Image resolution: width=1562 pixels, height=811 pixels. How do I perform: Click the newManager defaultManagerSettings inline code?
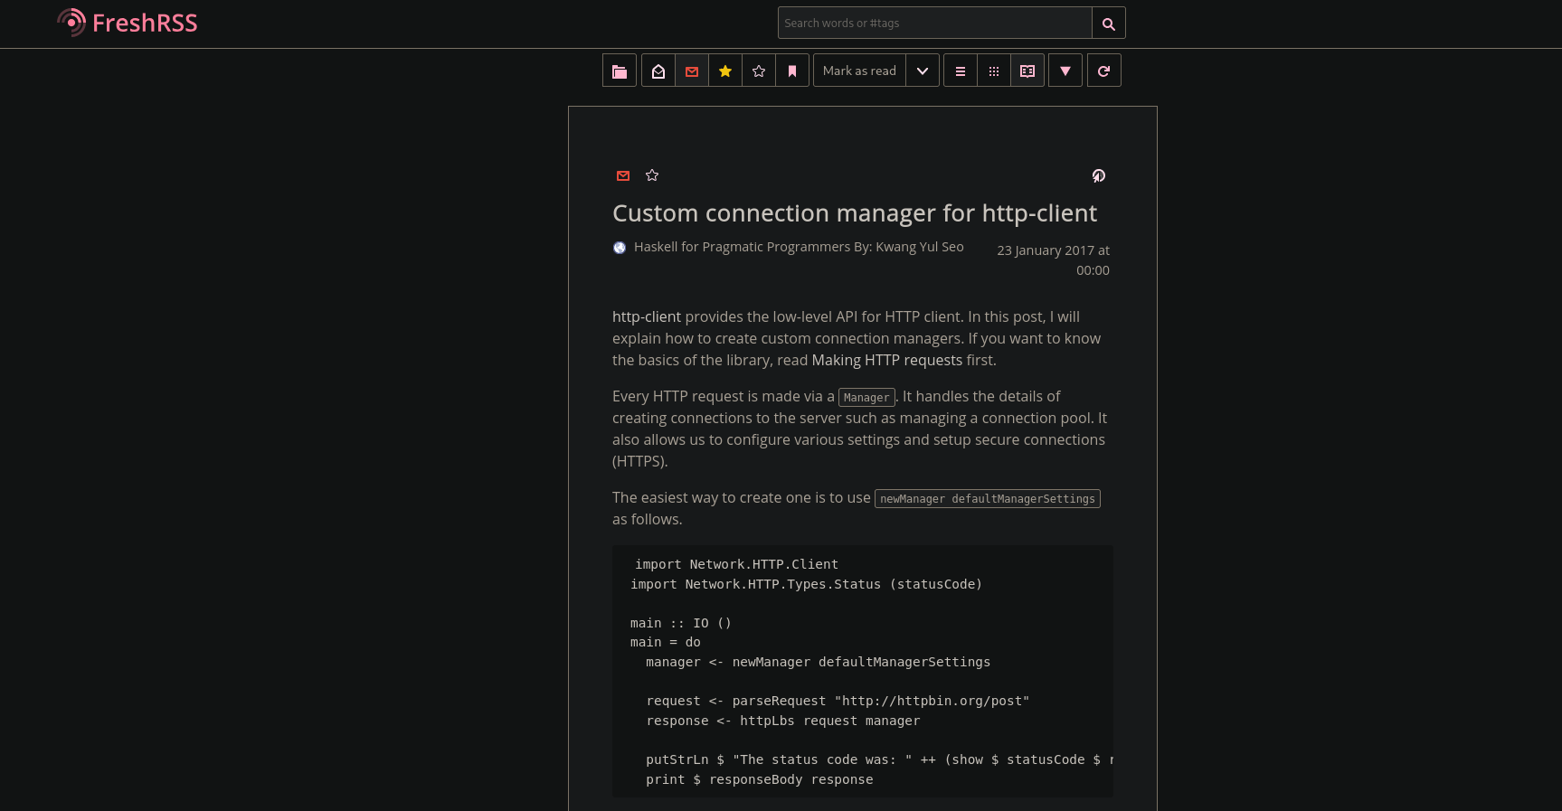tap(988, 498)
